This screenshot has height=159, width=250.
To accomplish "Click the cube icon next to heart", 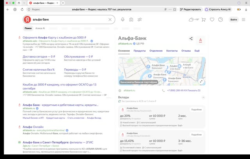I will (x=220, y=20).
